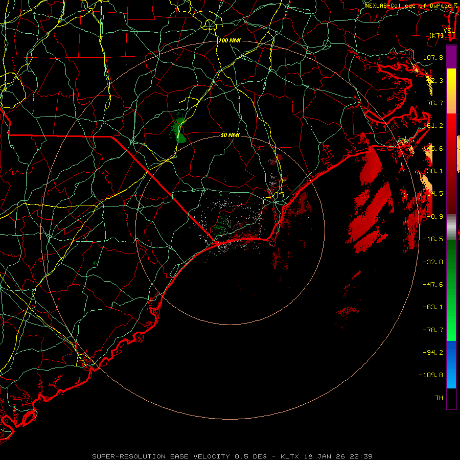Screen dimensions: 460x460
Task: Click the 61.2 legend value
Action: tap(435, 126)
